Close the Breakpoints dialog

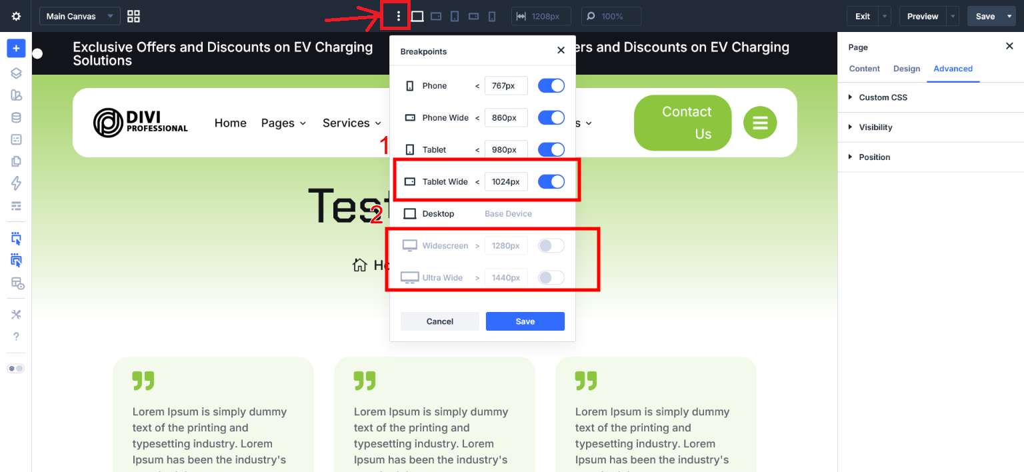point(561,51)
